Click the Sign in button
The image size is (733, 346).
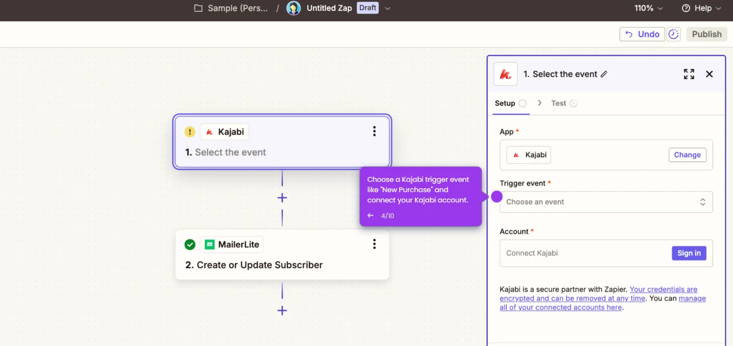tap(689, 253)
